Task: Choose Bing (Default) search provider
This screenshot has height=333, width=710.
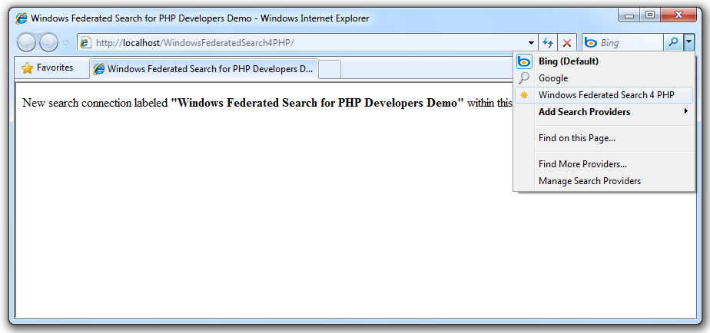Action: (604, 61)
